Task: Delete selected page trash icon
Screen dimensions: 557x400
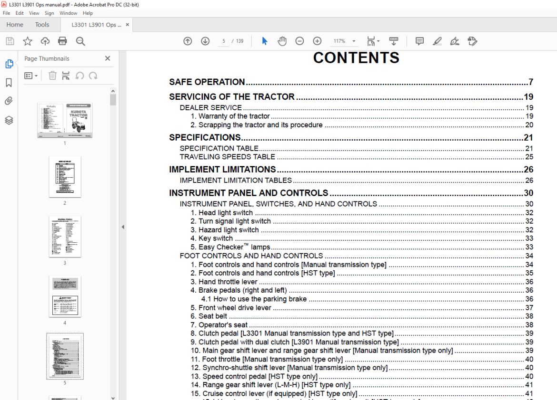Action: click(52, 76)
